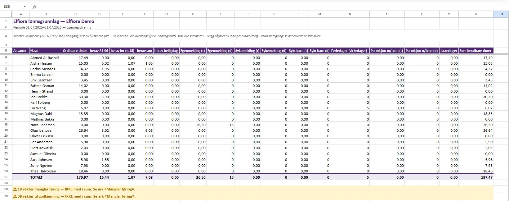509x201 pixels.
Task: Click the fx formula bar icon
Action: (x=34, y=7)
